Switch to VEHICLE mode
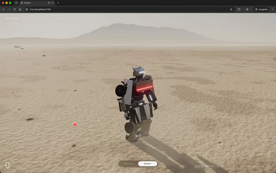The width and height of the screenshot is (276, 173). pos(129,164)
